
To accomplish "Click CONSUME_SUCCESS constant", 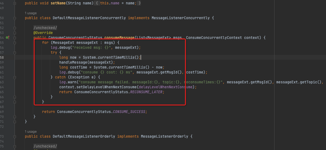I will 130,112.
